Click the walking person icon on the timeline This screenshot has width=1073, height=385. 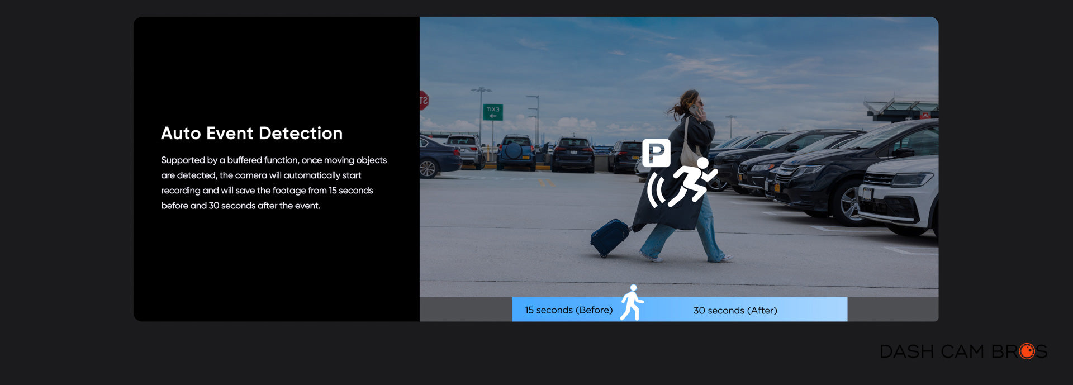tap(632, 302)
